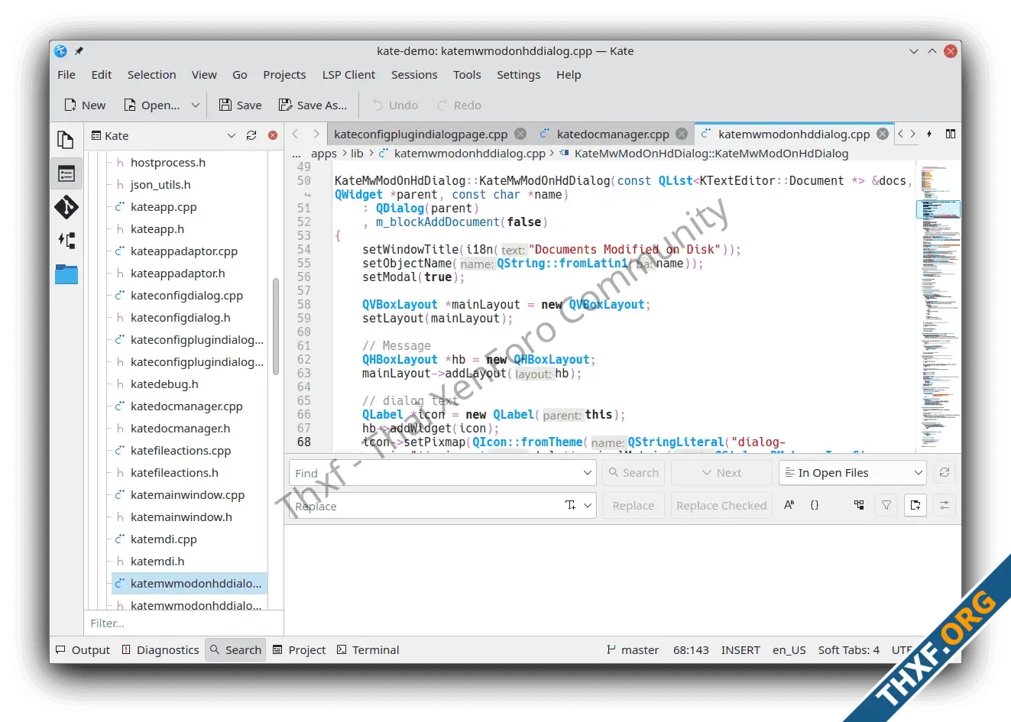Open the File menu

[x=66, y=75]
